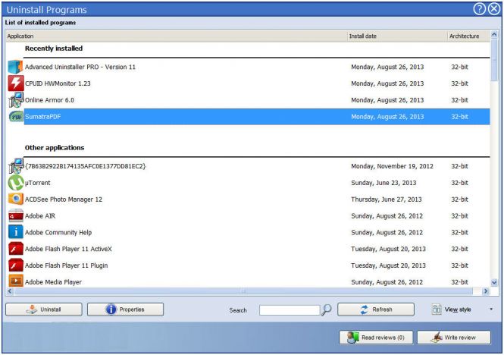This screenshot has height=355, width=504.
Task: Sort by the Install date column header
Action: [x=398, y=36]
